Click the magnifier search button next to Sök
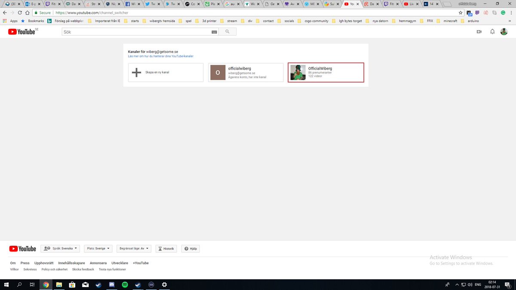This screenshot has width=516, height=290. coord(227,32)
